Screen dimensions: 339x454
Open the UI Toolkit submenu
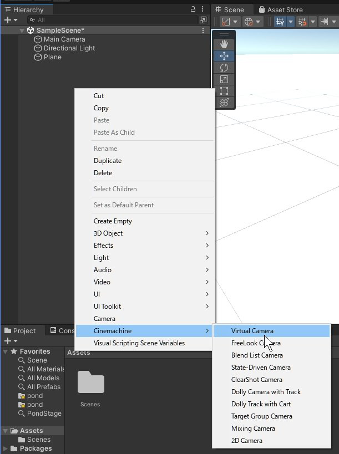click(x=145, y=307)
